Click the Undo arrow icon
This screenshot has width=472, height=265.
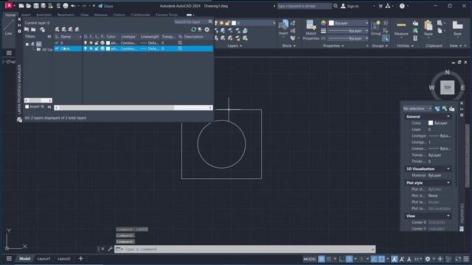[x=73, y=6]
